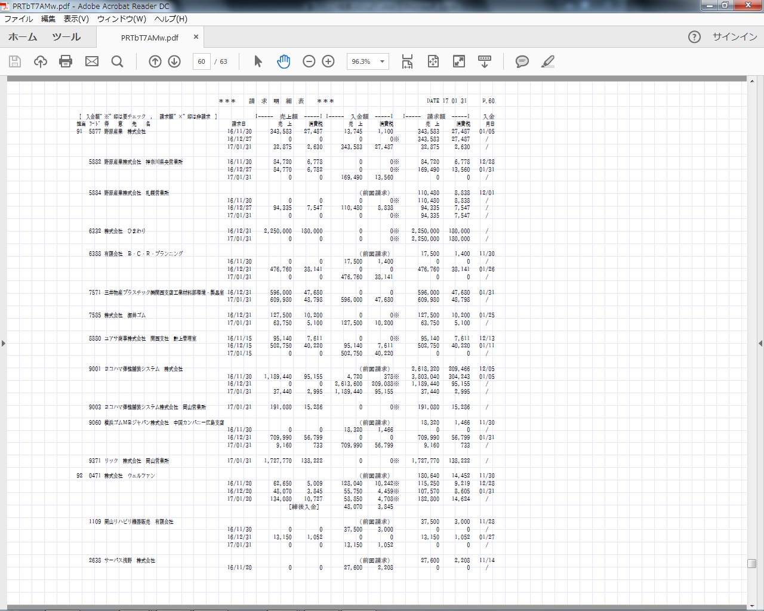The width and height of the screenshot is (764, 611).
Task: Toggle the Hand pan tool
Action: [x=284, y=61]
